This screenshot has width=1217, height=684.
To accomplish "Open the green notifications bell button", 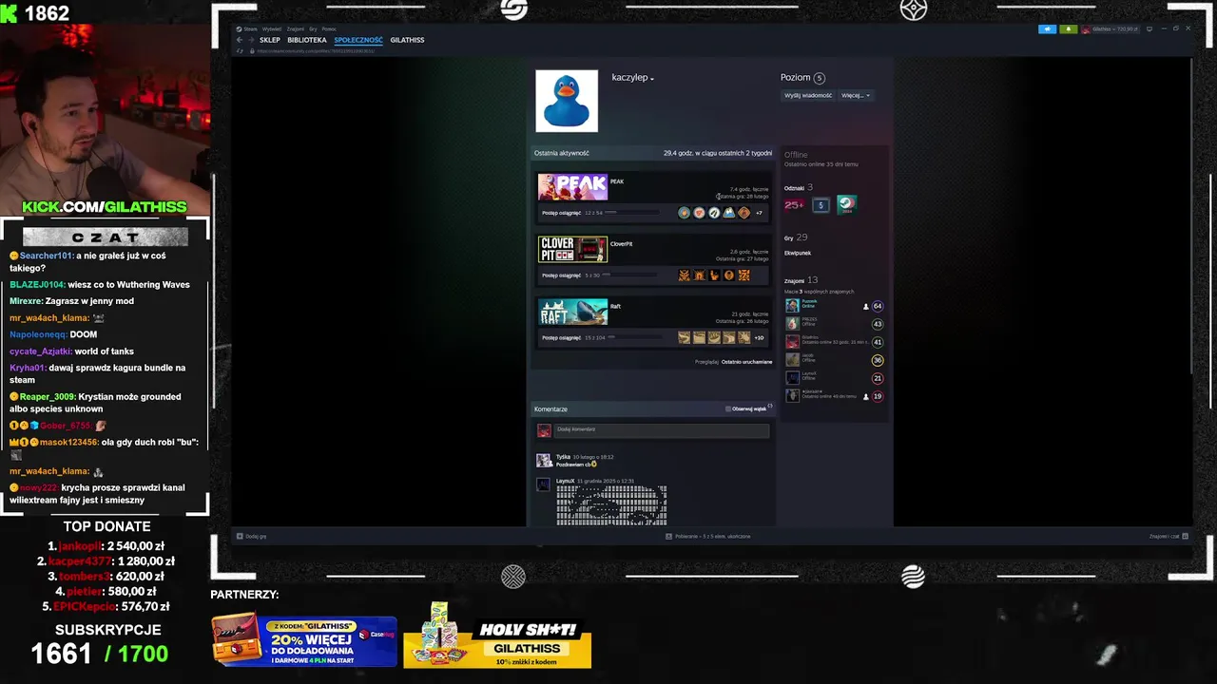I will pos(1069,29).
